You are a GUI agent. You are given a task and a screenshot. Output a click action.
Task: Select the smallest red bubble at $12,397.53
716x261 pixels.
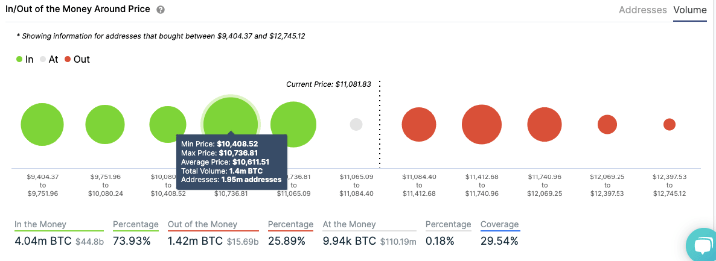click(x=670, y=125)
